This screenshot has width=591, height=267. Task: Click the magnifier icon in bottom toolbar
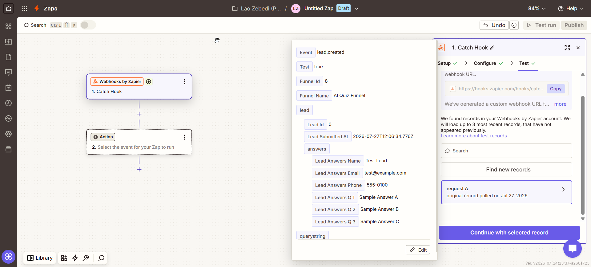coord(101,258)
